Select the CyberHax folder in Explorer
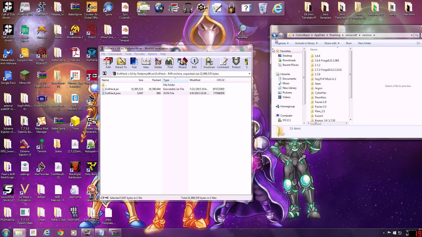Viewport: 422px width, 237px height. click(x=318, y=93)
